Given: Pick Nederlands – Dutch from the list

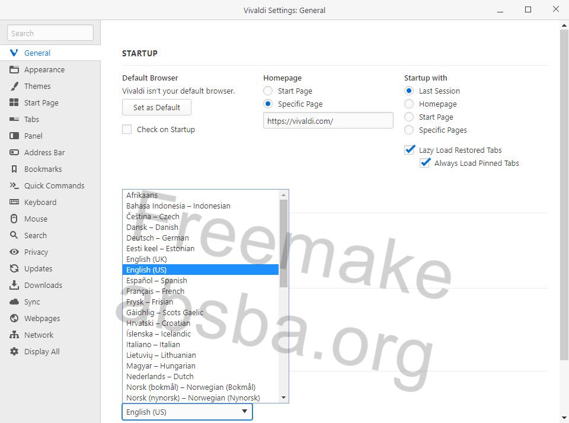Looking at the screenshot, I should 201,377.
